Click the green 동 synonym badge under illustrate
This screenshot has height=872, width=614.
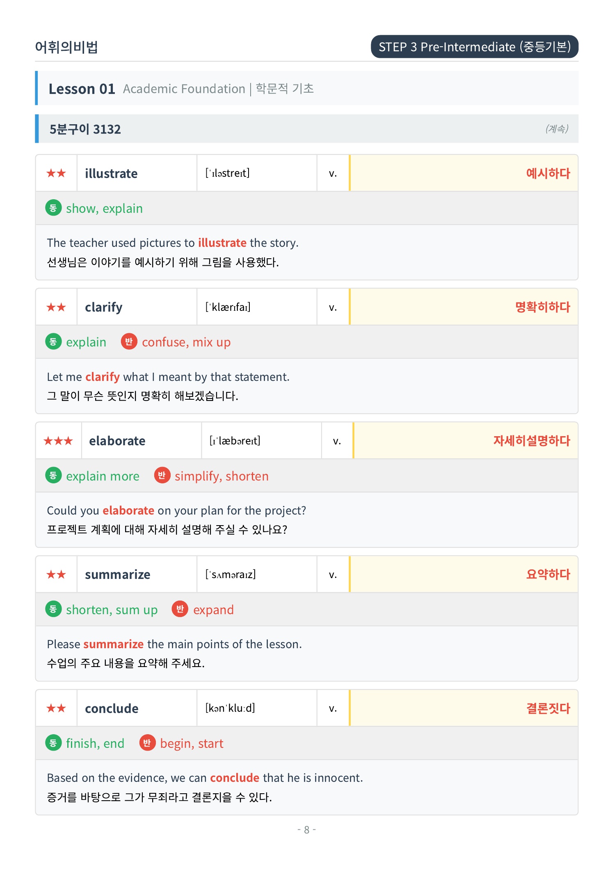(x=53, y=208)
